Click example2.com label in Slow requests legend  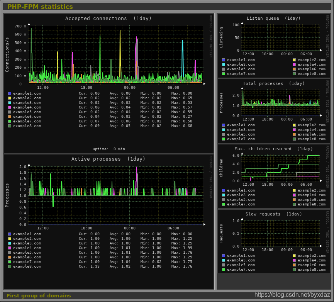pyautogui.click(x=312, y=256)
